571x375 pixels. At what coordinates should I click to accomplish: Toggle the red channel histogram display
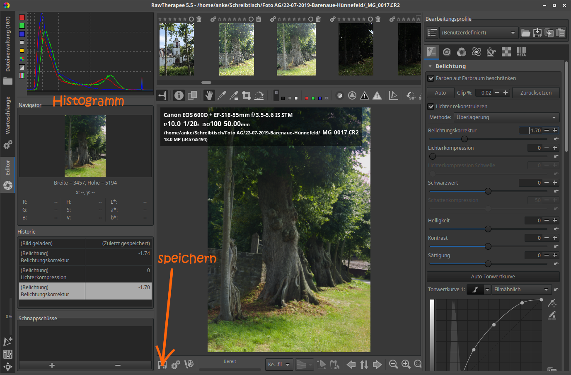[22, 17]
